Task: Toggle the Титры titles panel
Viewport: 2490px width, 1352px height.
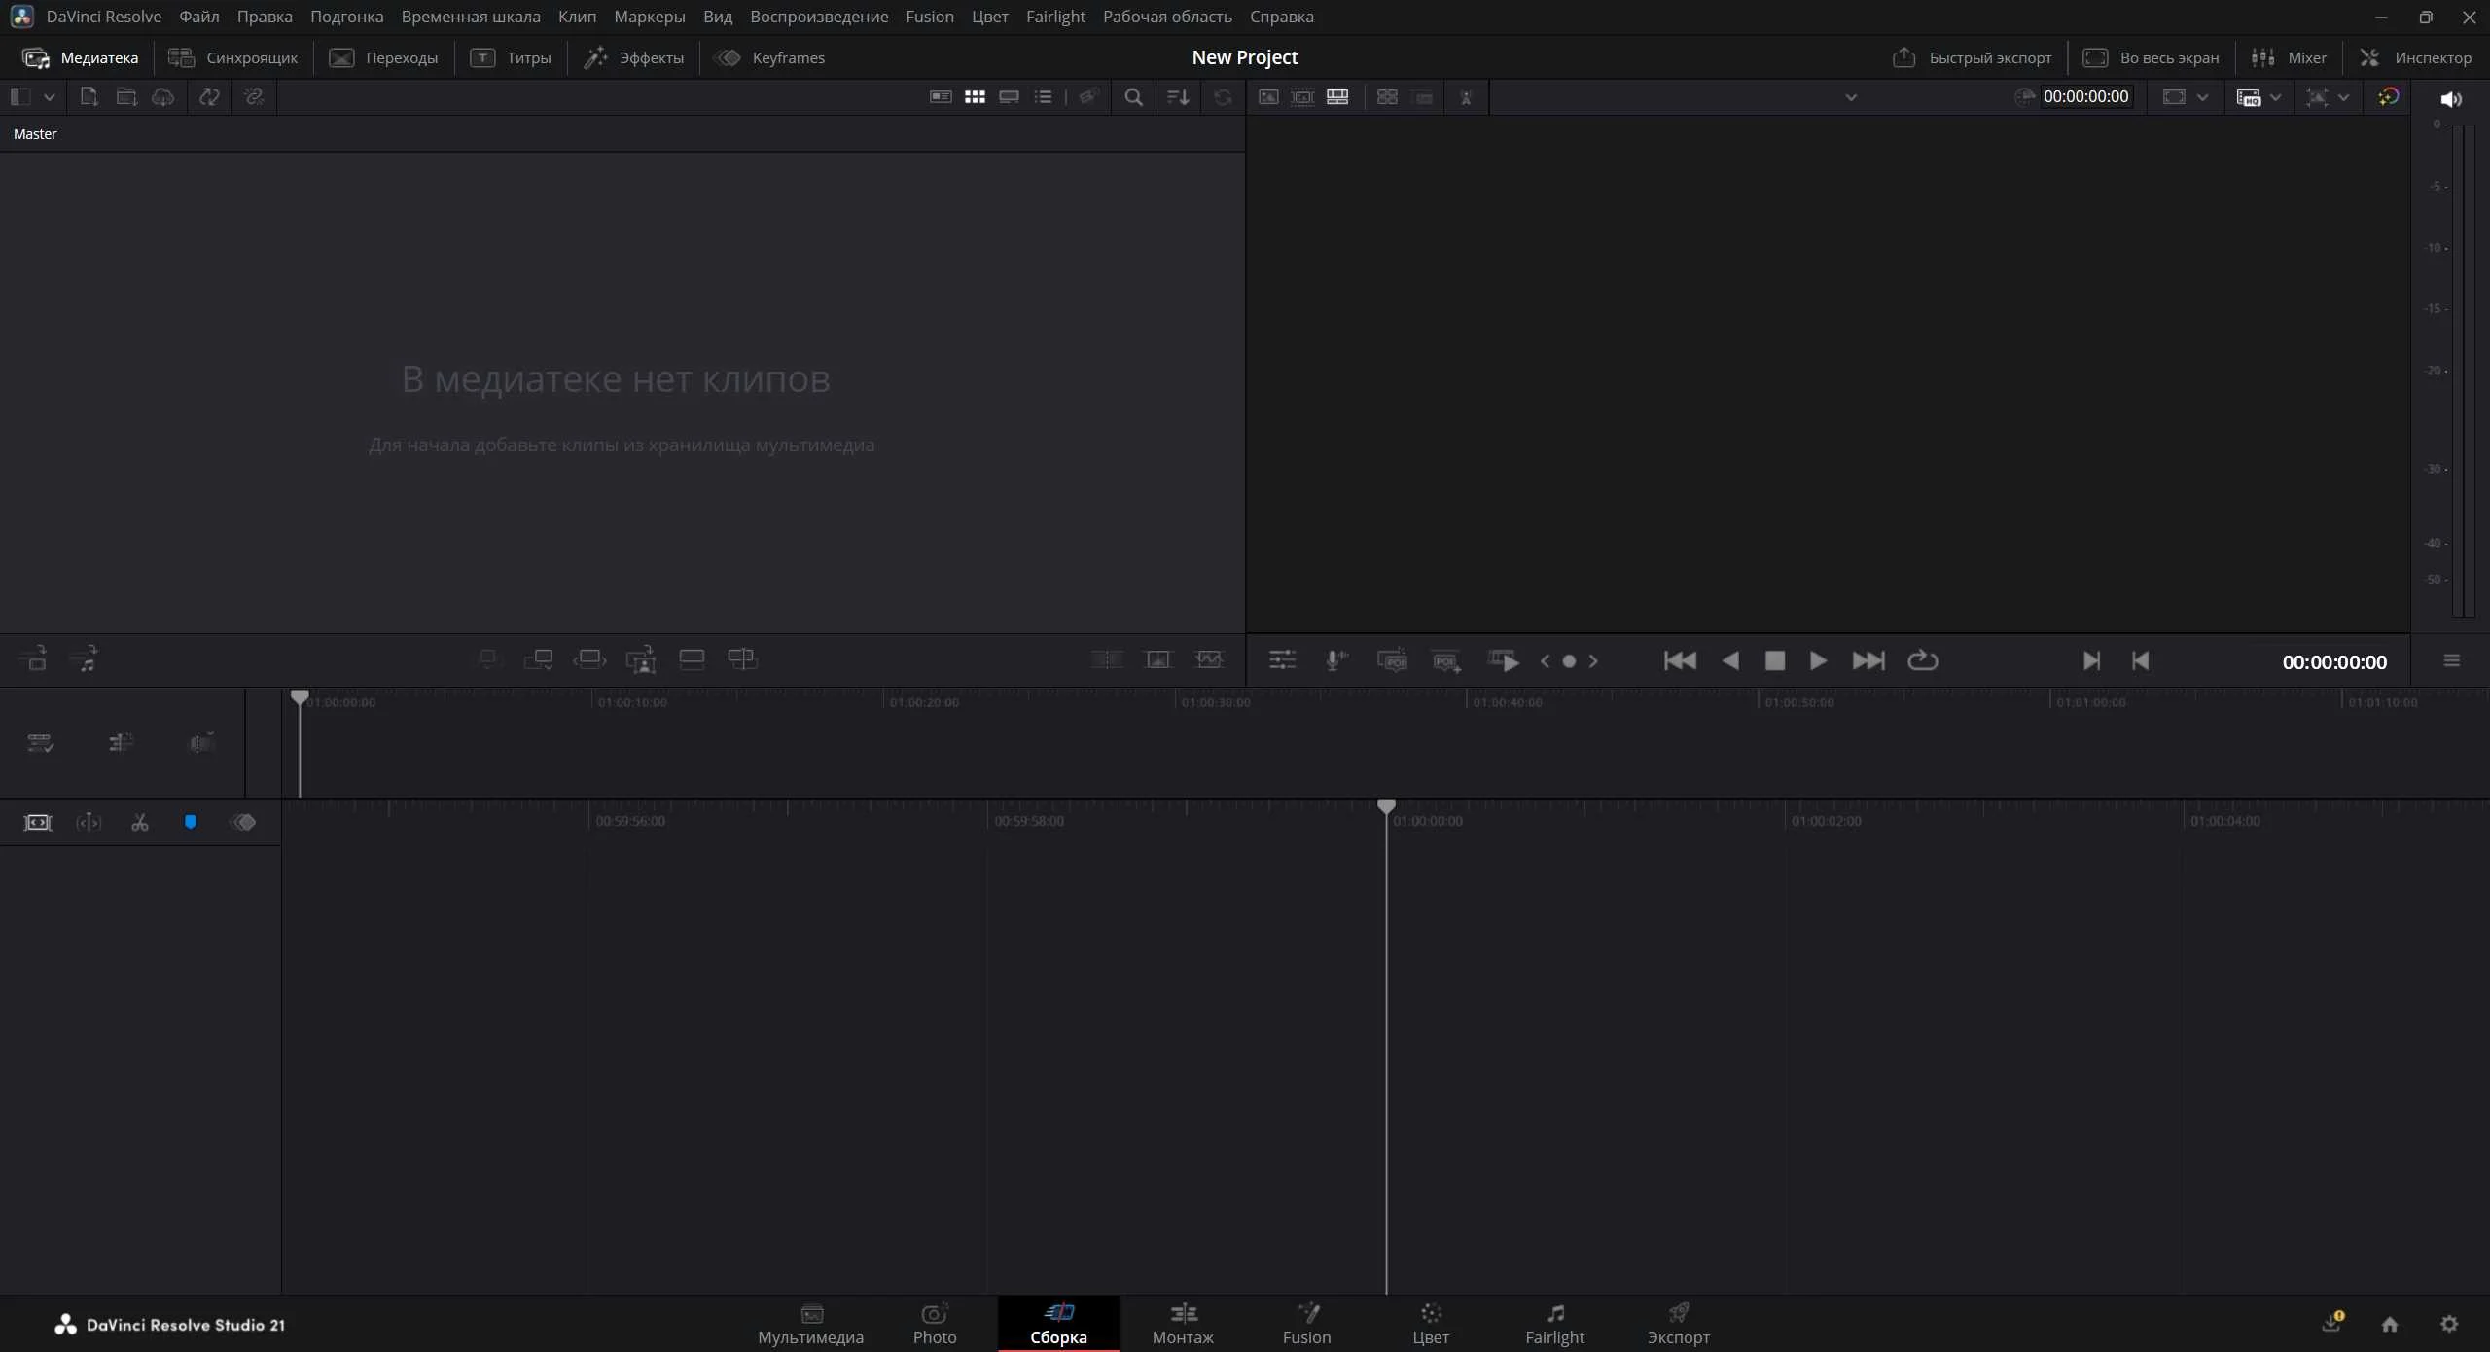Action: pos(511,57)
